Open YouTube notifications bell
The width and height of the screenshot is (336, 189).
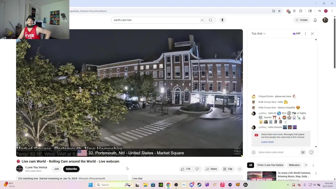(x=315, y=20)
